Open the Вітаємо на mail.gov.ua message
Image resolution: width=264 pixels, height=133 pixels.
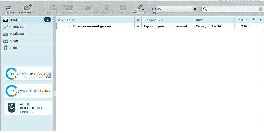[x=92, y=26]
